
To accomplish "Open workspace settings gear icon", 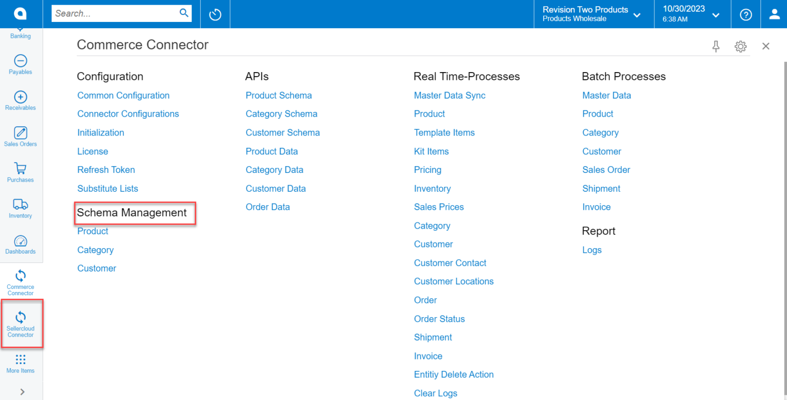I will (x=740, y=47).
